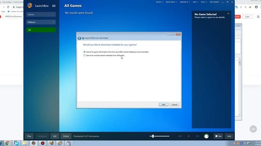Screen dimensions: 261x146
Task: Click the last pinned taskbar icon
Action: [x=69, y=143]
